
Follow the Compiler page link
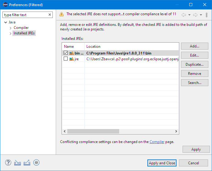[157, 142]
